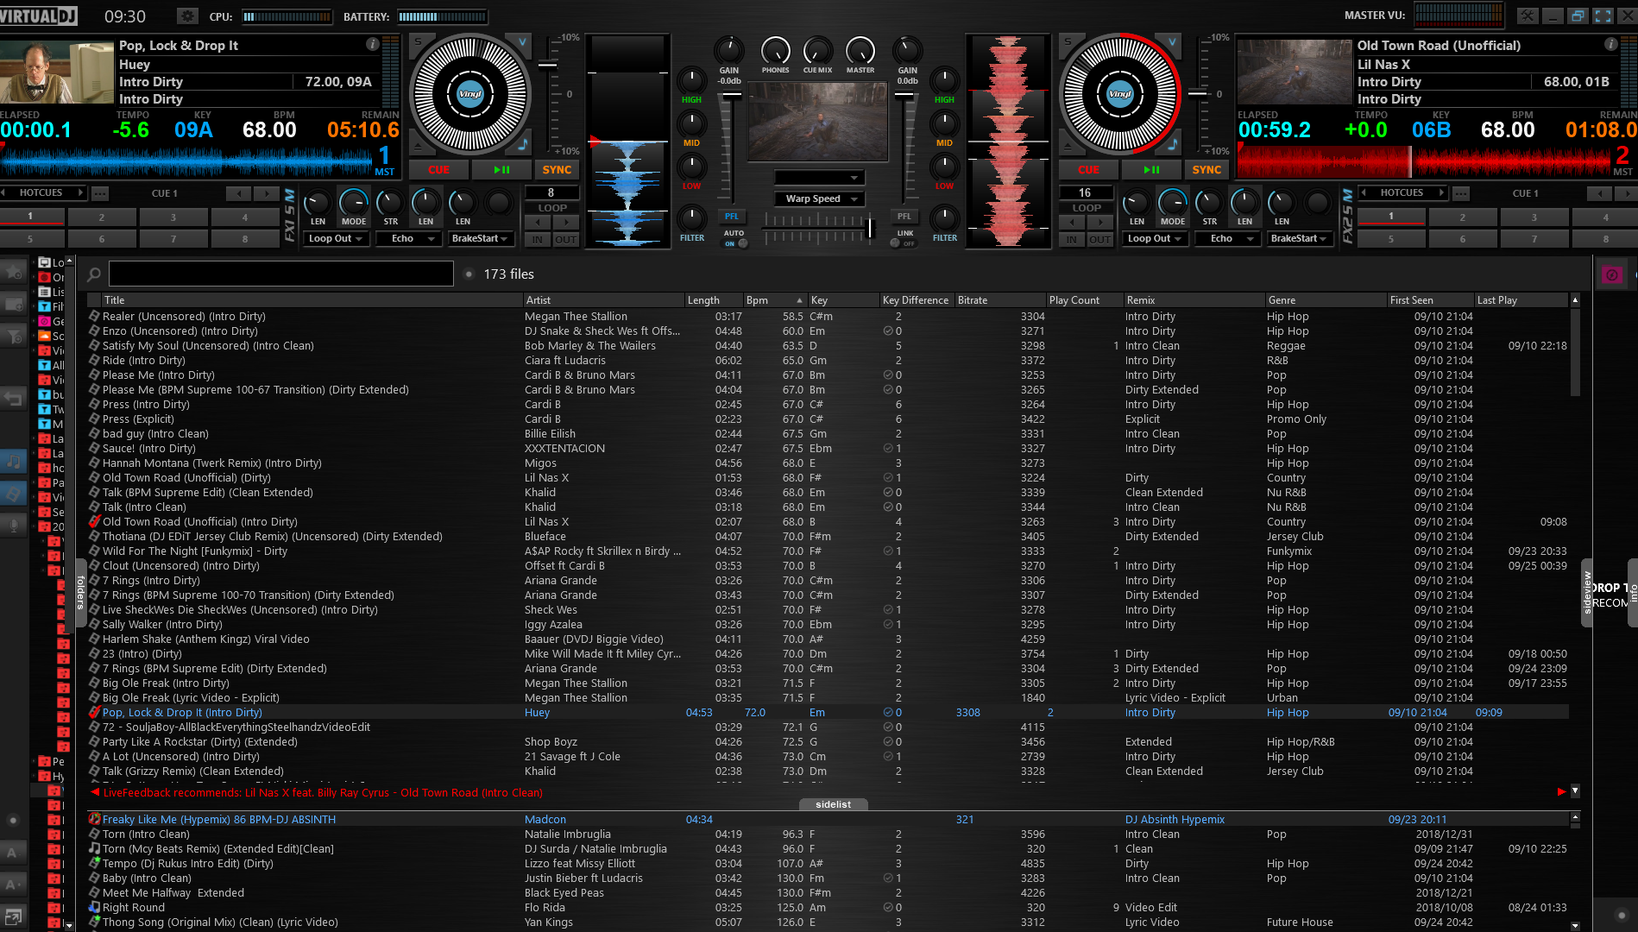The image size is (1638, 932).
Task: Sort file list by Key Difference column
Action: (916, 300)
